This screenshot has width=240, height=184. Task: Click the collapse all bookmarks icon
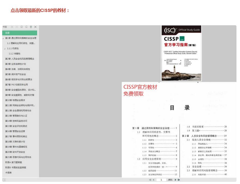tap(17, 27)
